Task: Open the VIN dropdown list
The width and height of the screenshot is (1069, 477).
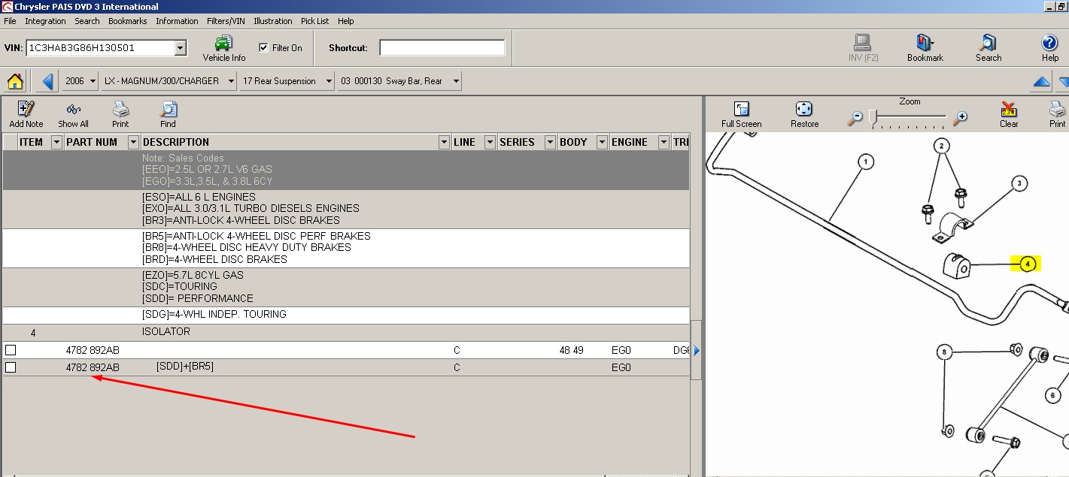Action: coord(181,48)
